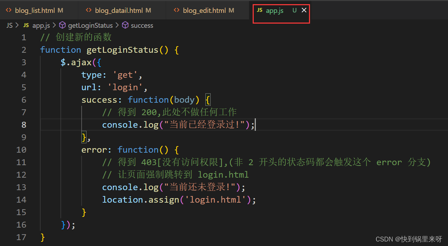Click the getLoginStatus function name on line 2

[122, 50]
